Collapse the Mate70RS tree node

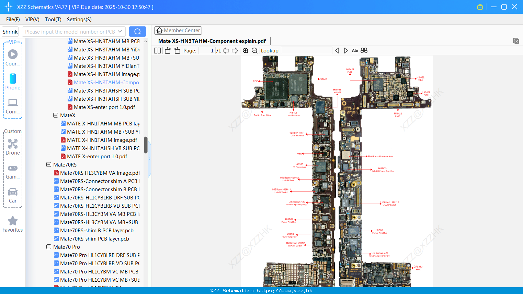[49, 165]
